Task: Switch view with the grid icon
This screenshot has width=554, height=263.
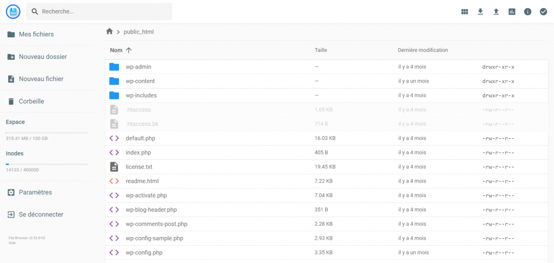Action: (464, 11)
